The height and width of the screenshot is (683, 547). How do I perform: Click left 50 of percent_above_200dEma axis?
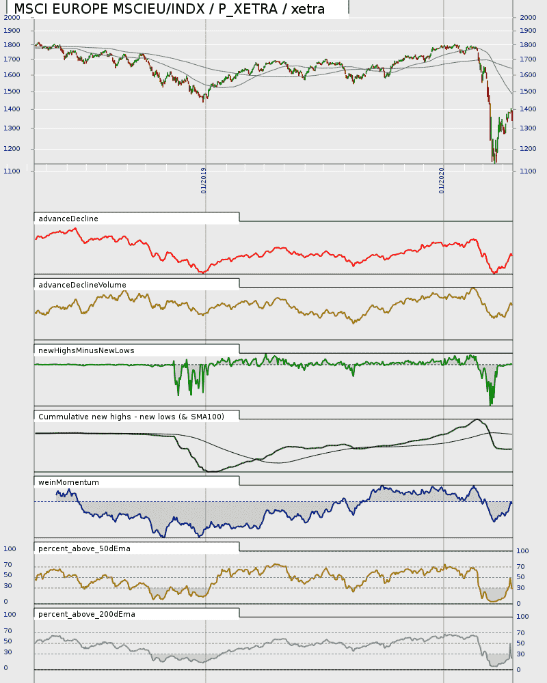pos(8,641)
